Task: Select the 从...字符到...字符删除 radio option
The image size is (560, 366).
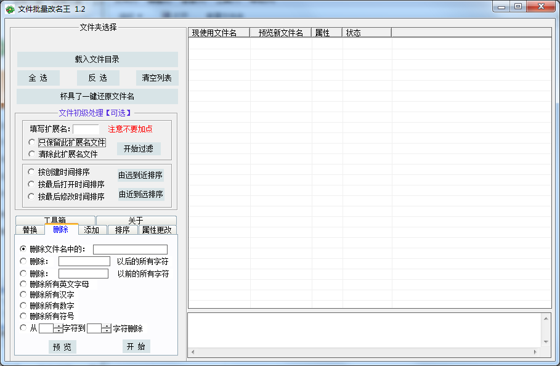Action: tap(23, 328)
